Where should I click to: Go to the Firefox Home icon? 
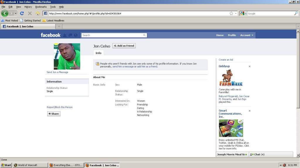tap(38, 13)
